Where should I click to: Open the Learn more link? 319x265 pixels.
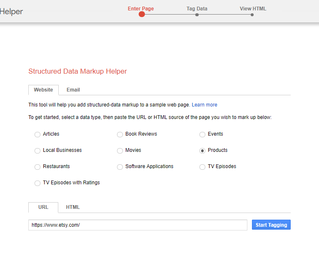click(204, 105)
